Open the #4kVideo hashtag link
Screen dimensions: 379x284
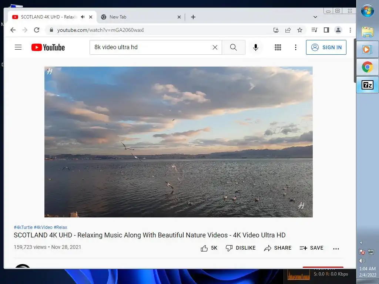[43, 227]
